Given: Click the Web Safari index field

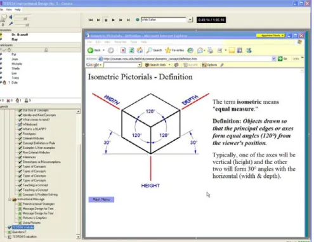Looking at the screenshot, I should click(x=164, y=20).
